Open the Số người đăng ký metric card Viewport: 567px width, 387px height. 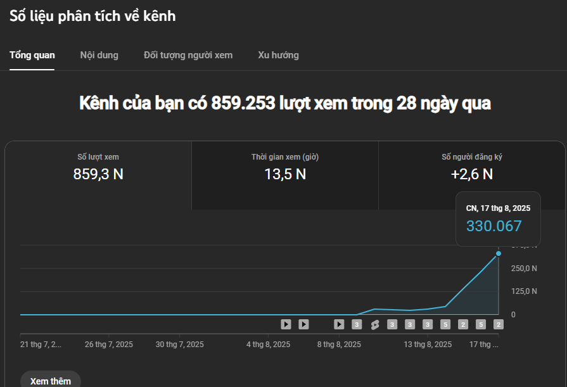(471, 167)
